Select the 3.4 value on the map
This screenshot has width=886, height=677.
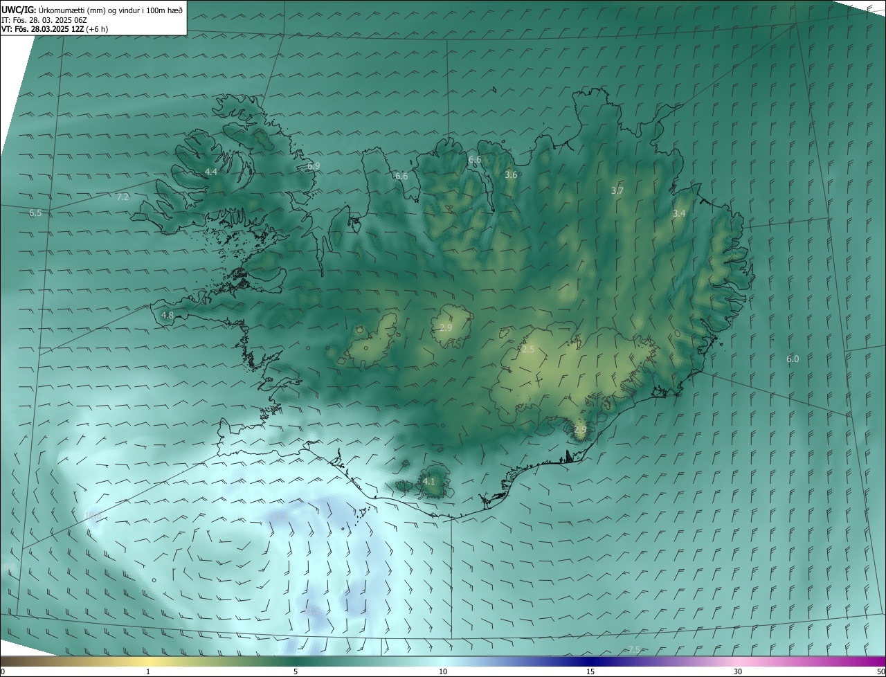pos(679,214)
